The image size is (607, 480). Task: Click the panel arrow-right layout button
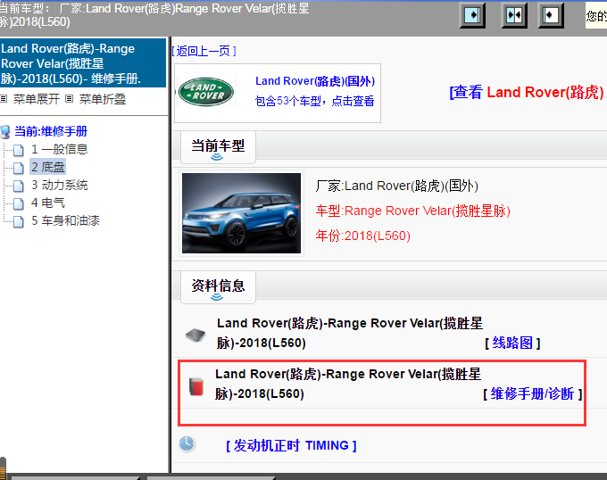tap(472, 15)
